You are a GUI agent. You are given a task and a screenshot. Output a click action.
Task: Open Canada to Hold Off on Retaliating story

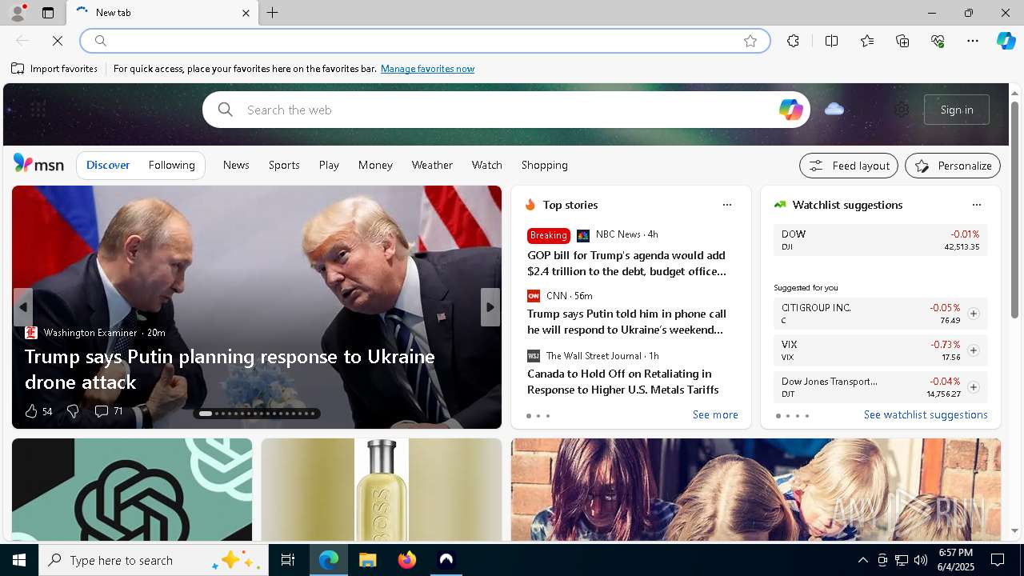point(623,382)
